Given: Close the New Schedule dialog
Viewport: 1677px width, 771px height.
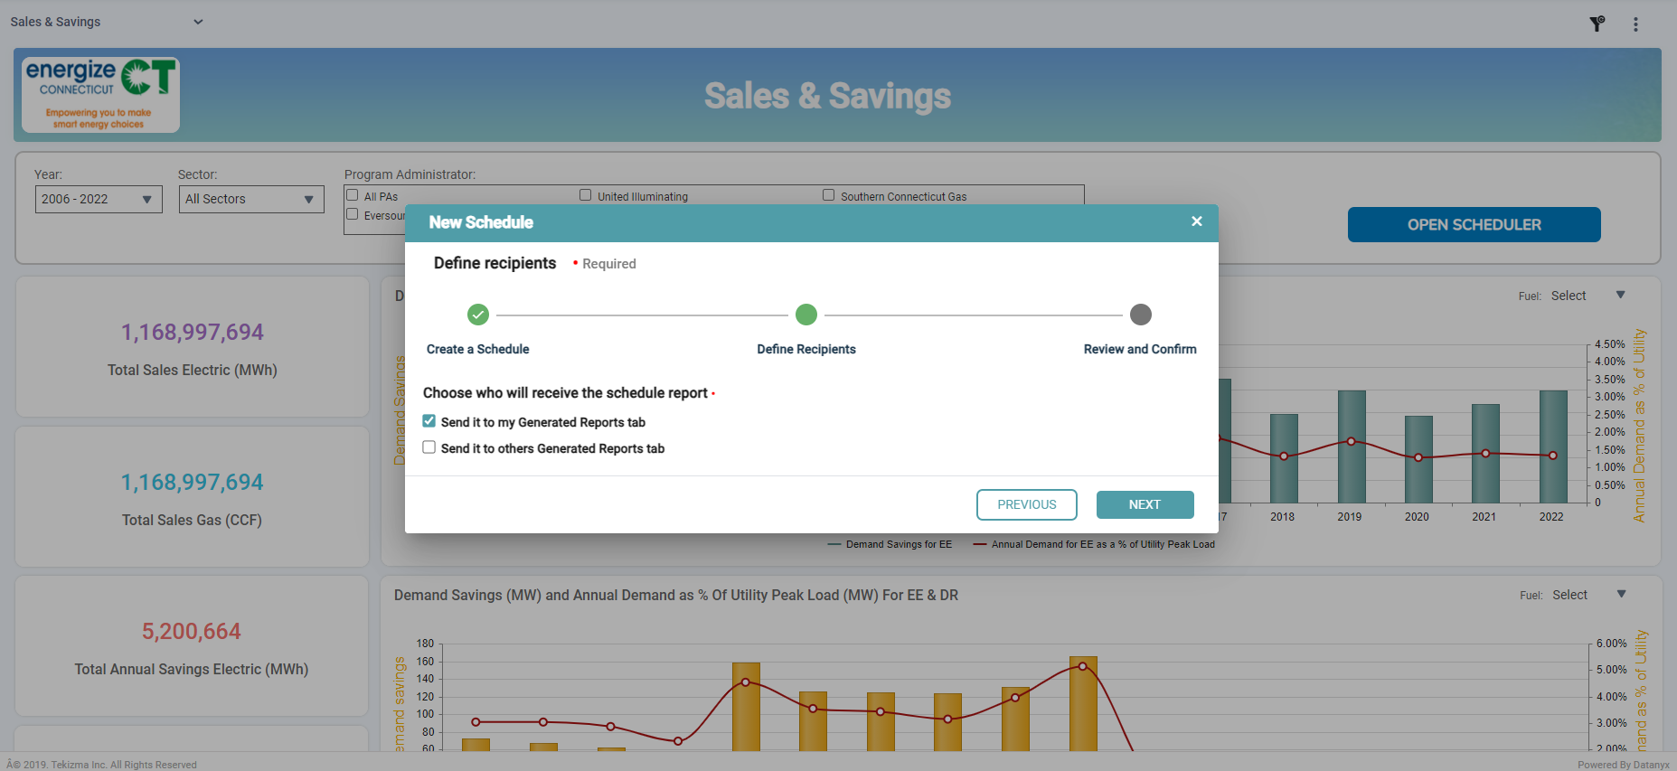Looking at the screenshot, I should (x=1196, y=221).
